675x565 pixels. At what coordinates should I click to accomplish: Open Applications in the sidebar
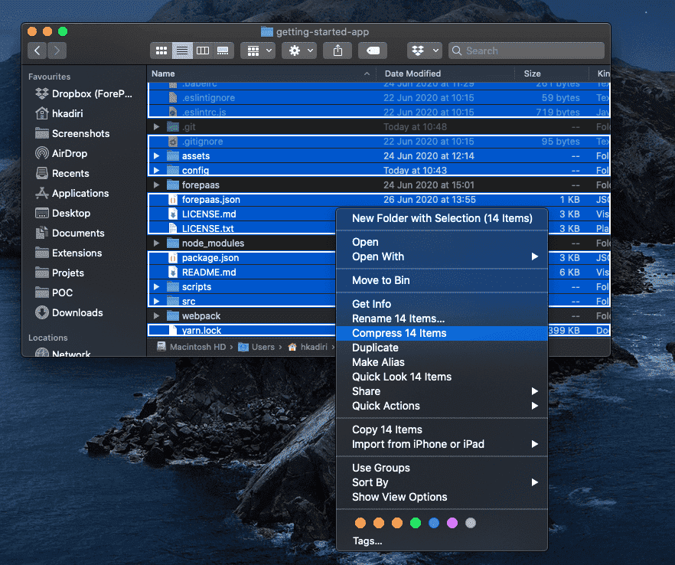[72, 193]
